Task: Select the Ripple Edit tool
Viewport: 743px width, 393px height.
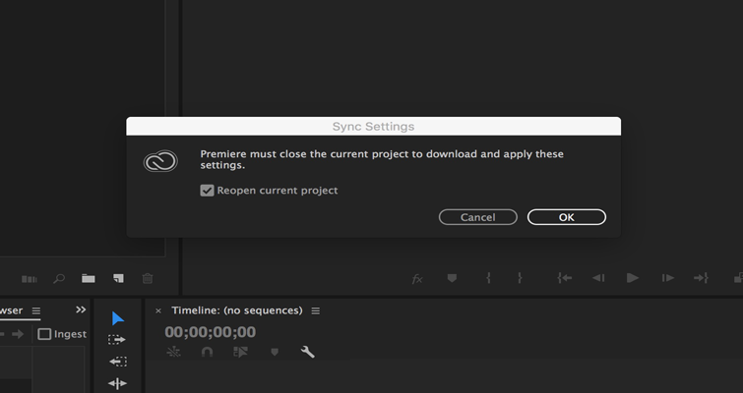Action: click(117, 383)
